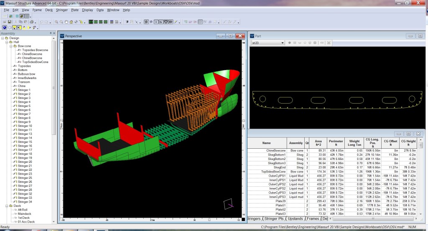
Task: Open dropdown arrow after assembly tree icon
Action: tap(84, 23)
